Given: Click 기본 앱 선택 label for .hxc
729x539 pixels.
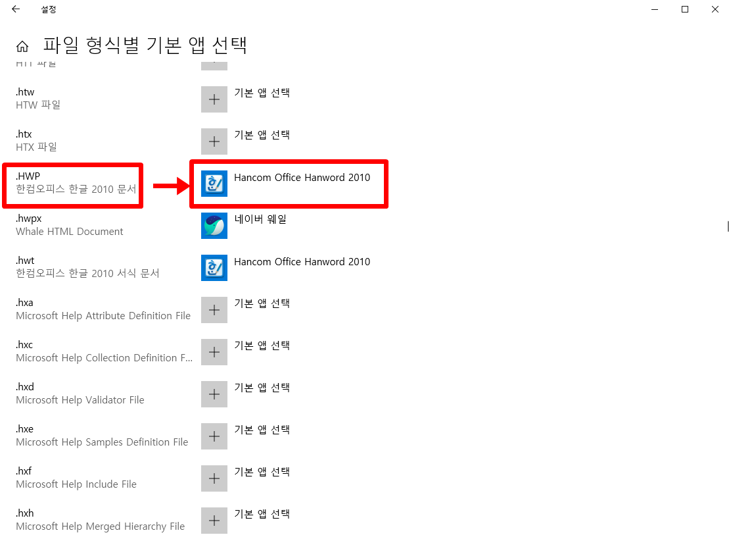Looking at the screenshot, I should pyautogui.click(x=262, y=346).
